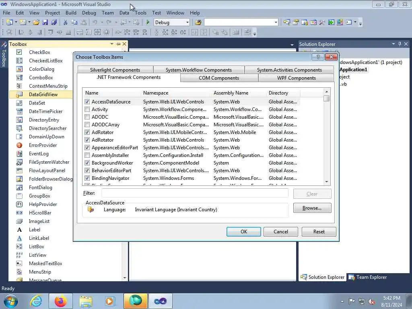Switch to COM Components tab

click(219, 78)
